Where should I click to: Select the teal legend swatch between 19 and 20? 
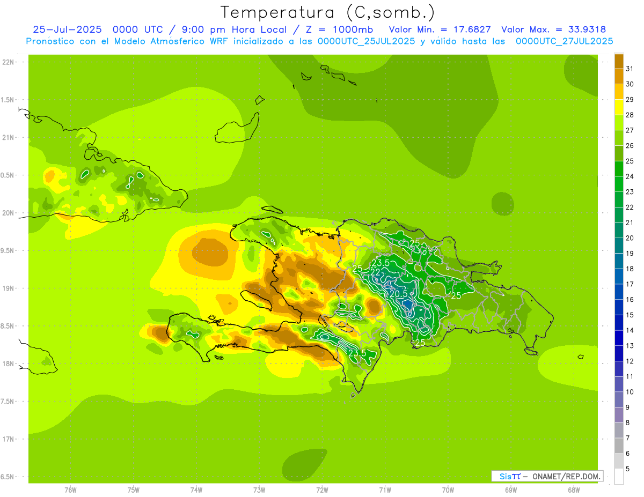coord(619,246)
